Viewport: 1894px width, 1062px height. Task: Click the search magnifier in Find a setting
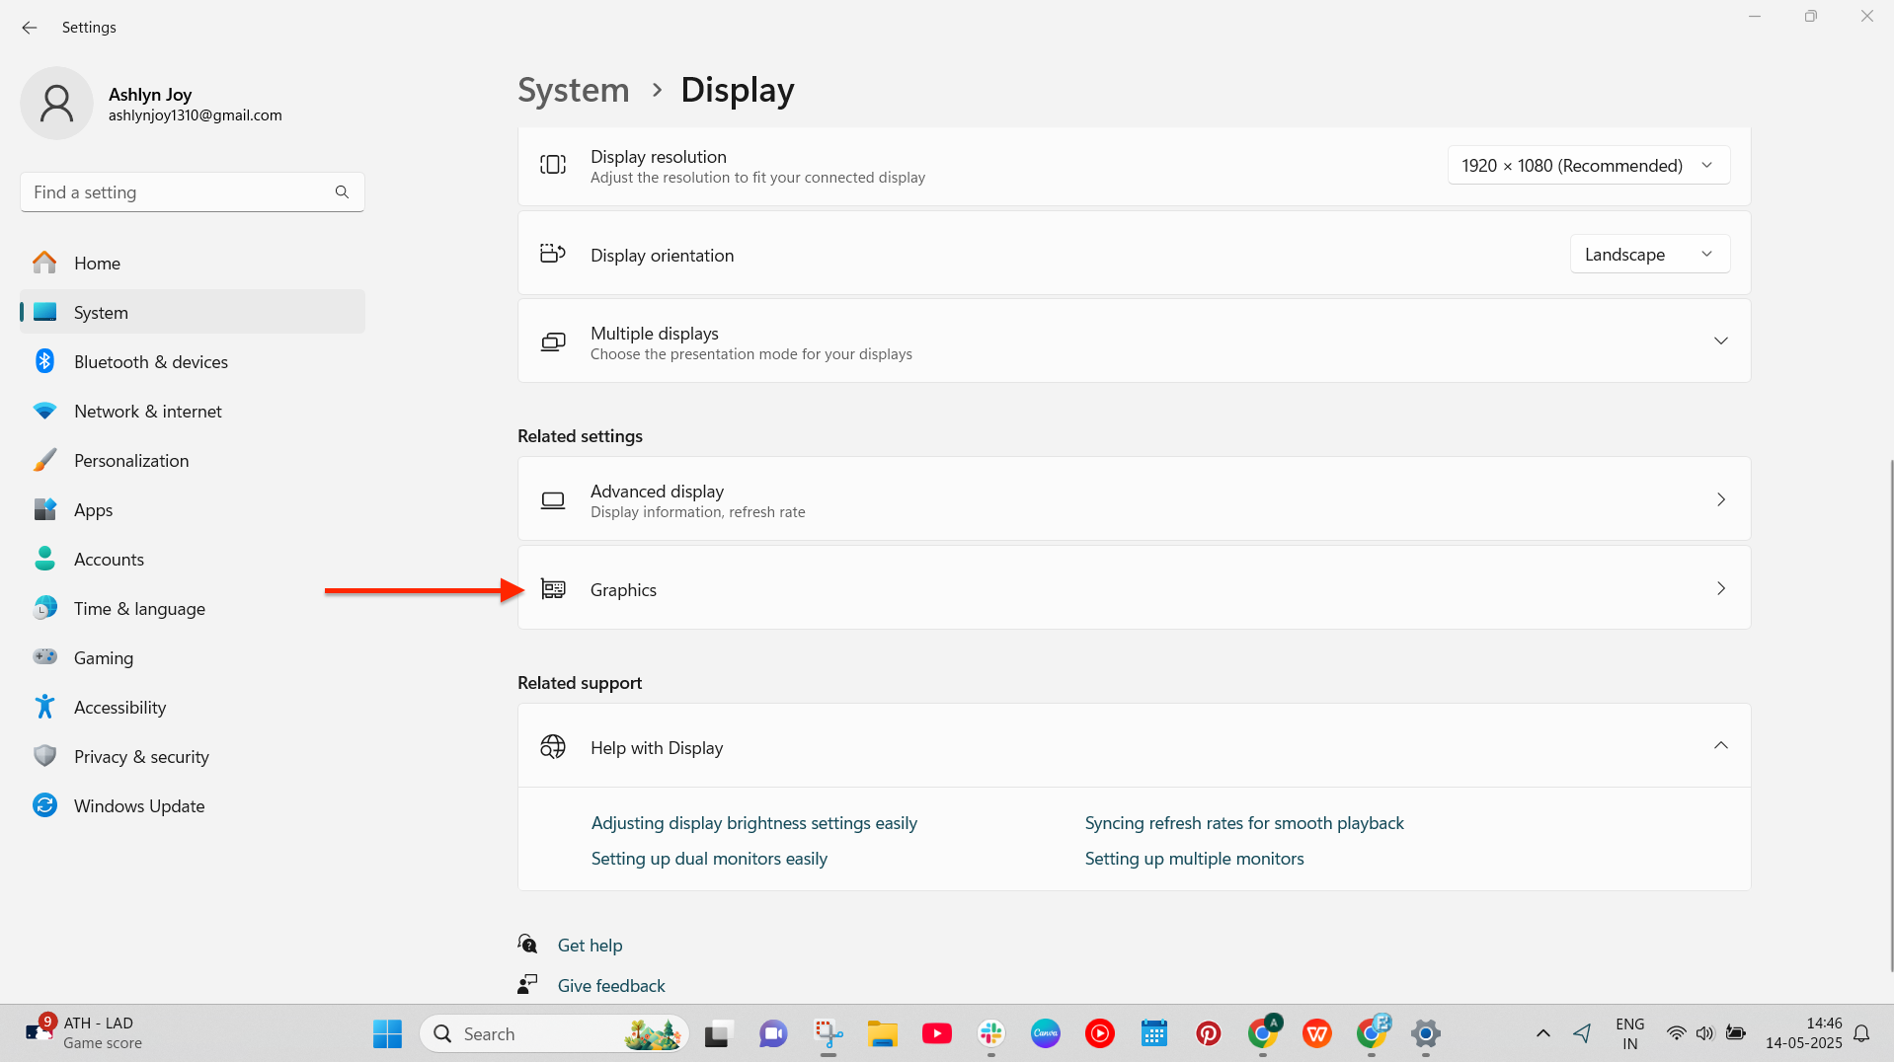point(342,192)
